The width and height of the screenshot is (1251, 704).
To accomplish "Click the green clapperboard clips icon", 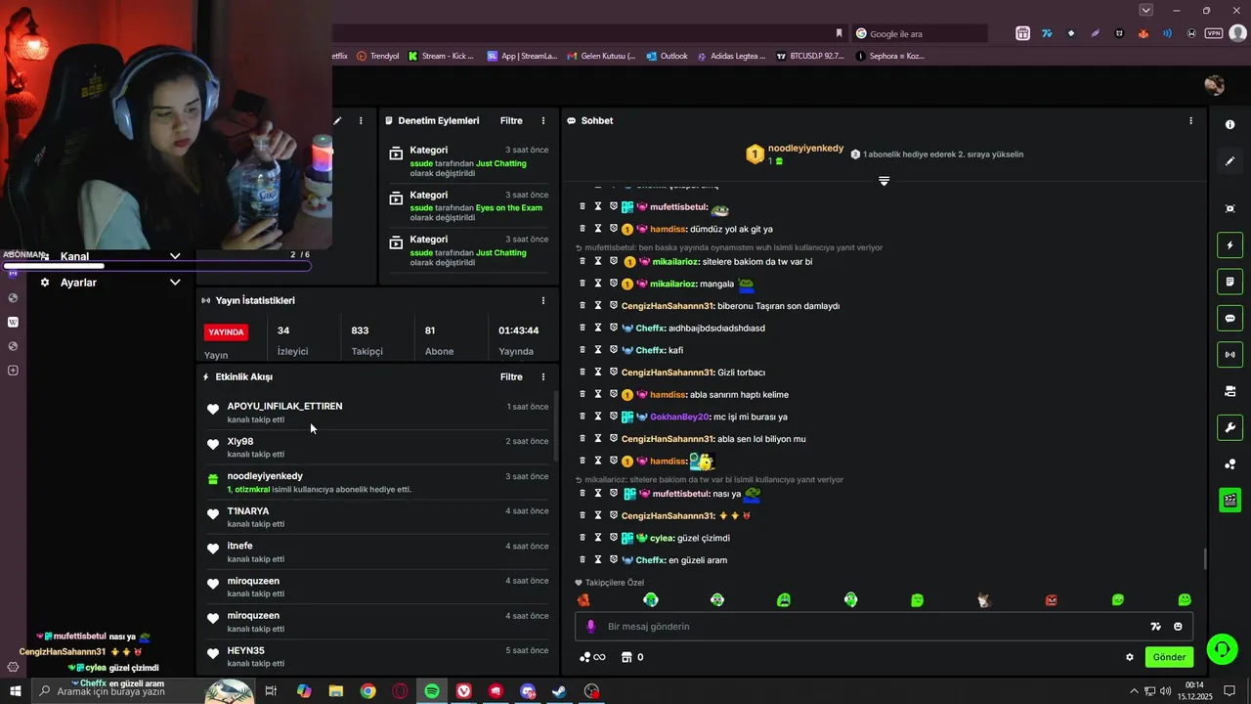I will pyautogui.click(x=1229, y=501).
